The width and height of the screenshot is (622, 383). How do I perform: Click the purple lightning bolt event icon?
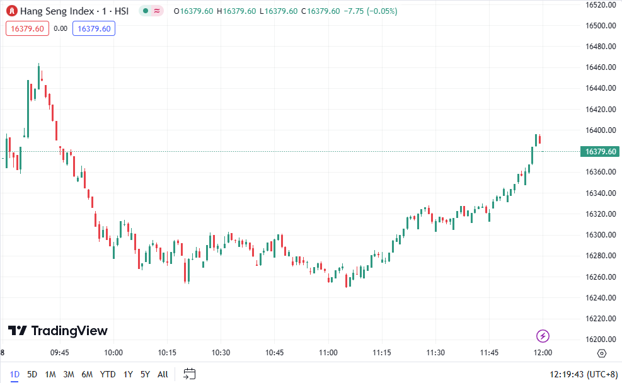[542, 336]
